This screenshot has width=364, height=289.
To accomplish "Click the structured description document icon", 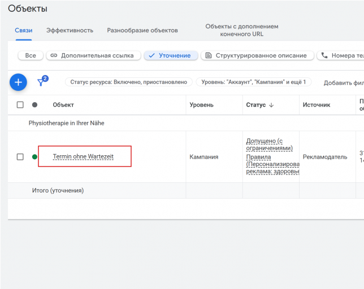I will [209, 56].
